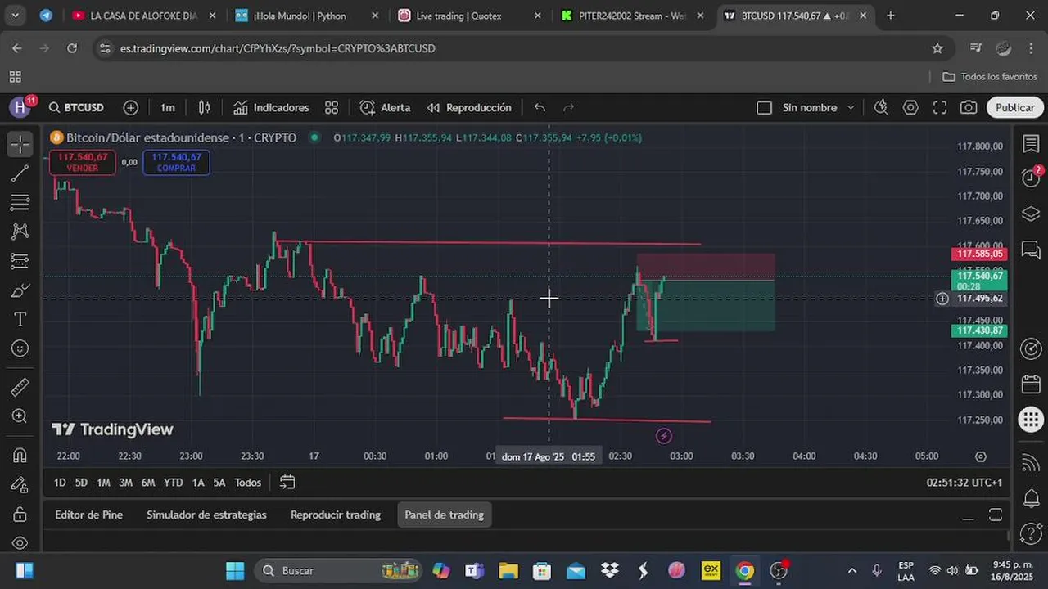Open the 1m timeframe selector
This screenshot has height=589, width=1048.
tap(168, 107)
